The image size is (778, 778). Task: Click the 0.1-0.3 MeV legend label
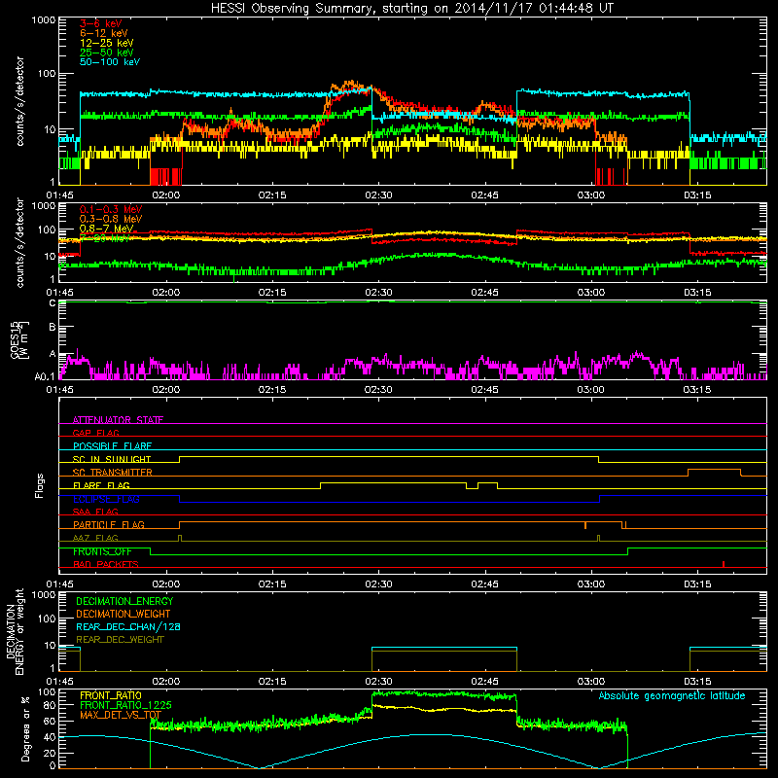(110, 209)
